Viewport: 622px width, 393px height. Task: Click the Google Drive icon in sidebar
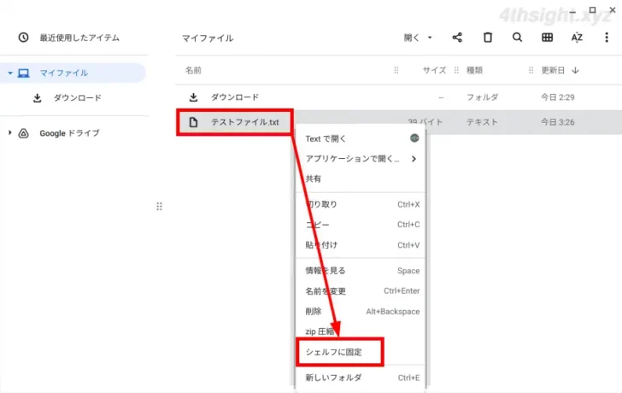(23, 133)
